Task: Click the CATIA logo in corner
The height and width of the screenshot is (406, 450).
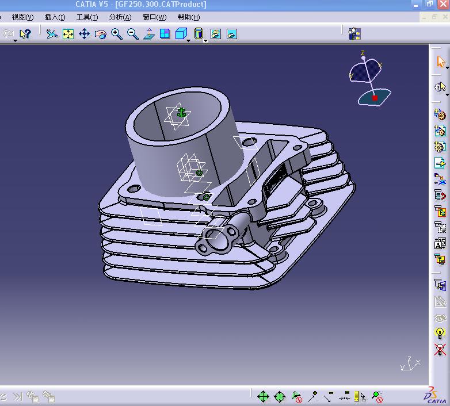Action: (x=435, y=395)
